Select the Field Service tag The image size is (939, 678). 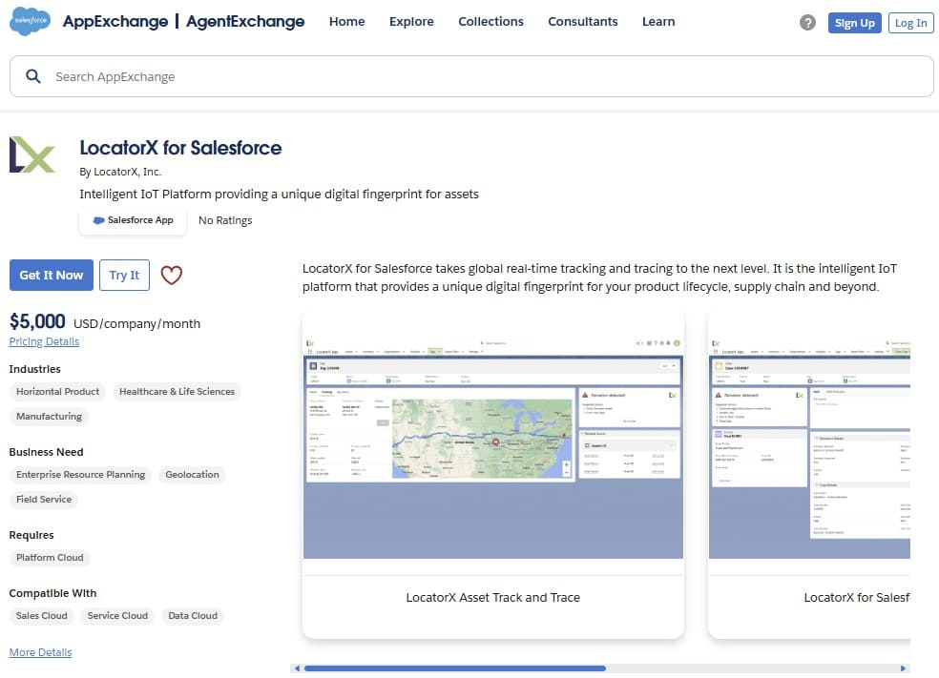click(x=44, y=499)
